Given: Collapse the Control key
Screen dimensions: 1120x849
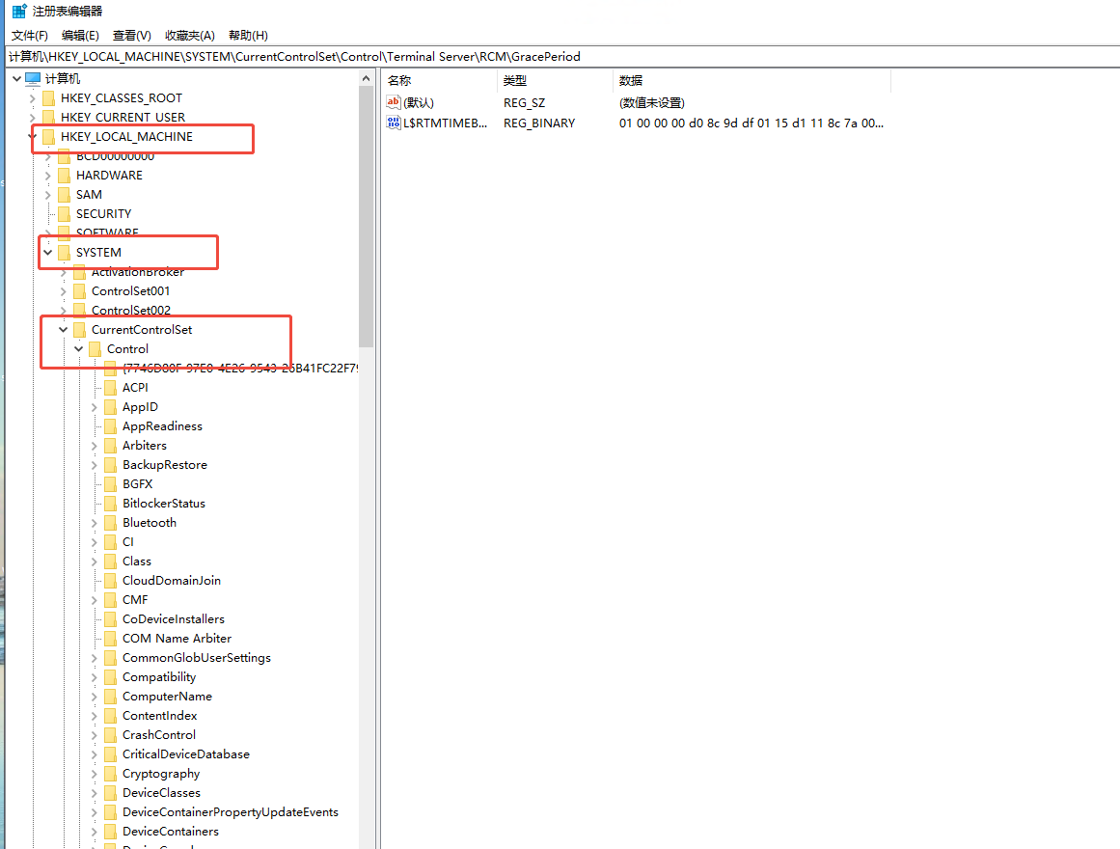Looking at the screenshot, I should [x=78, y=348].
